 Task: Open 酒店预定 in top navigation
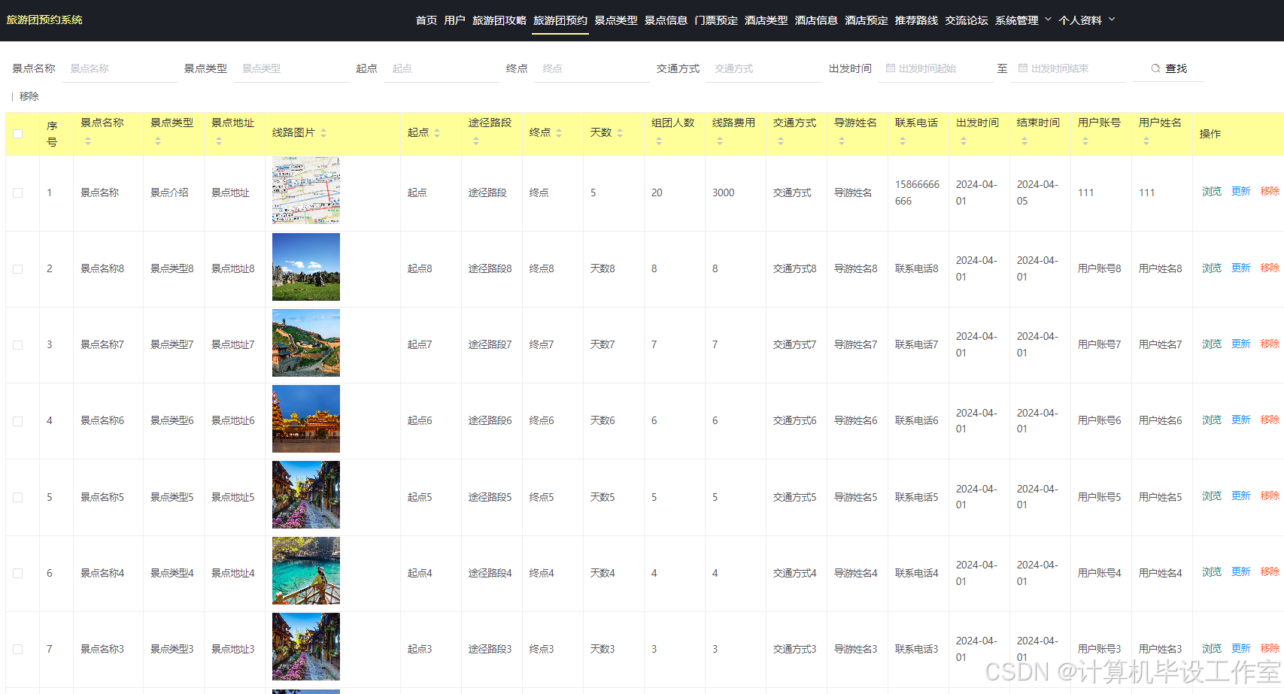867,20
